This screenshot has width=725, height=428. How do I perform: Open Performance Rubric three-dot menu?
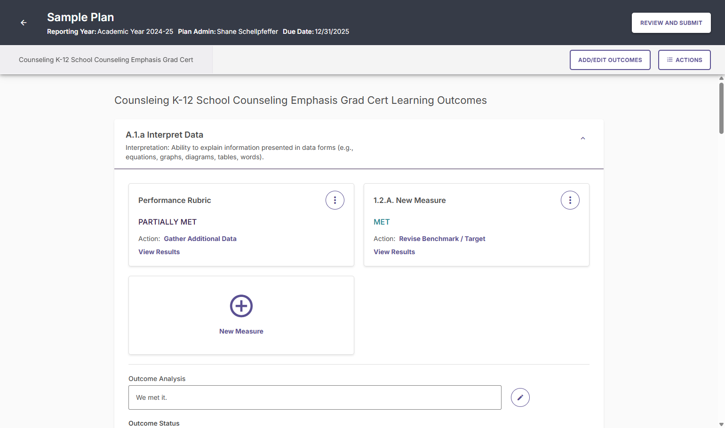(335, 200)
